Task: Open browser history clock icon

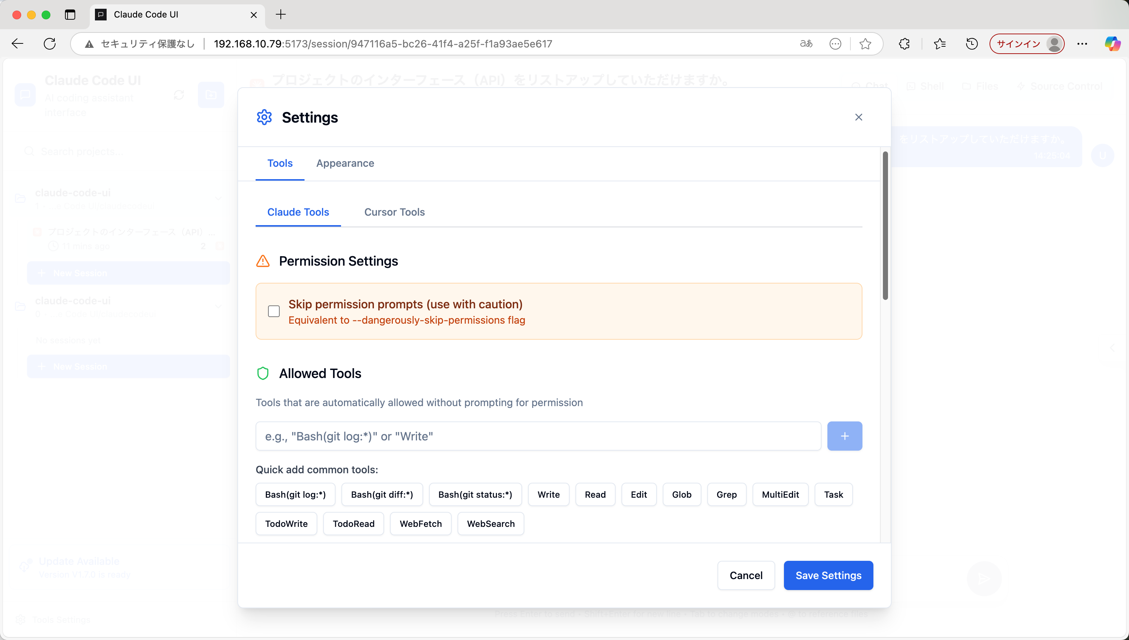Action: (972, 43)
